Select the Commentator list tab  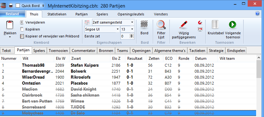[x=84, y=51]
